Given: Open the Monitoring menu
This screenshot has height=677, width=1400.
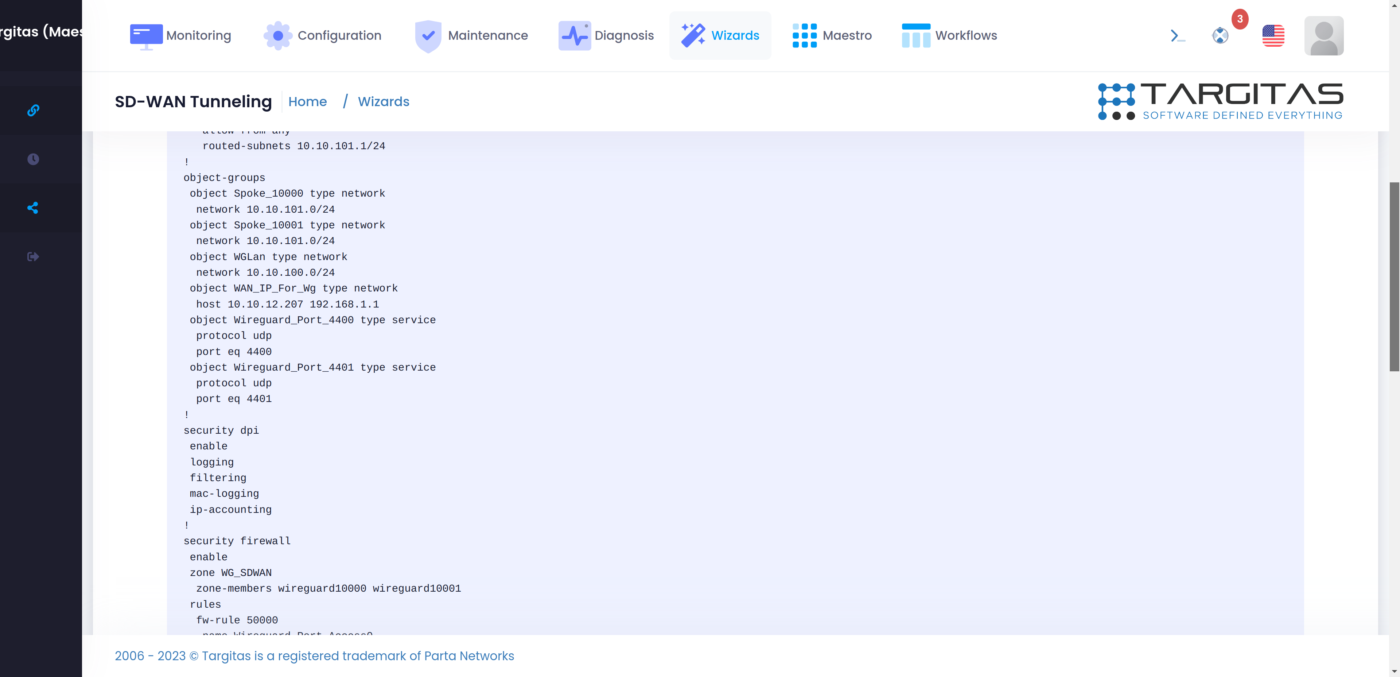Looking at the screenshot, I should coord(180,35).
